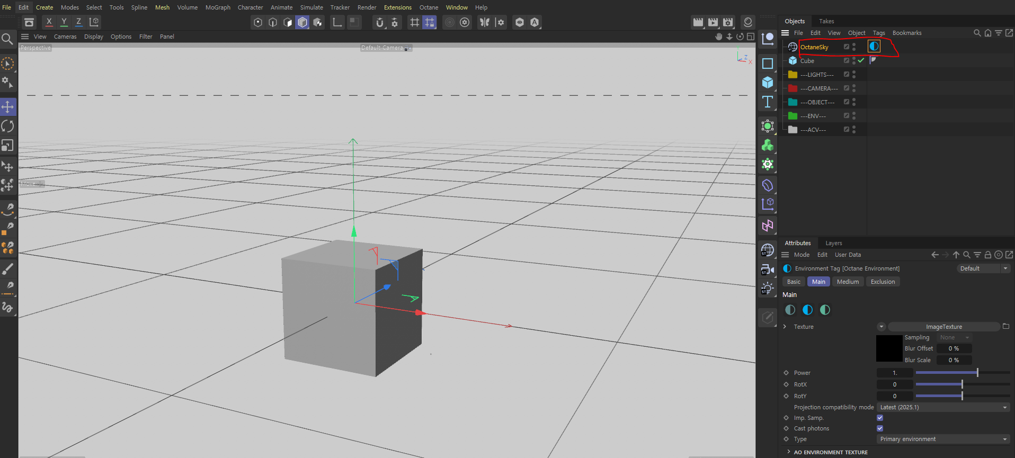1015x458 pixels.
Task: Toggle Enable Snap magnet icon
Action: coord(379,22)
